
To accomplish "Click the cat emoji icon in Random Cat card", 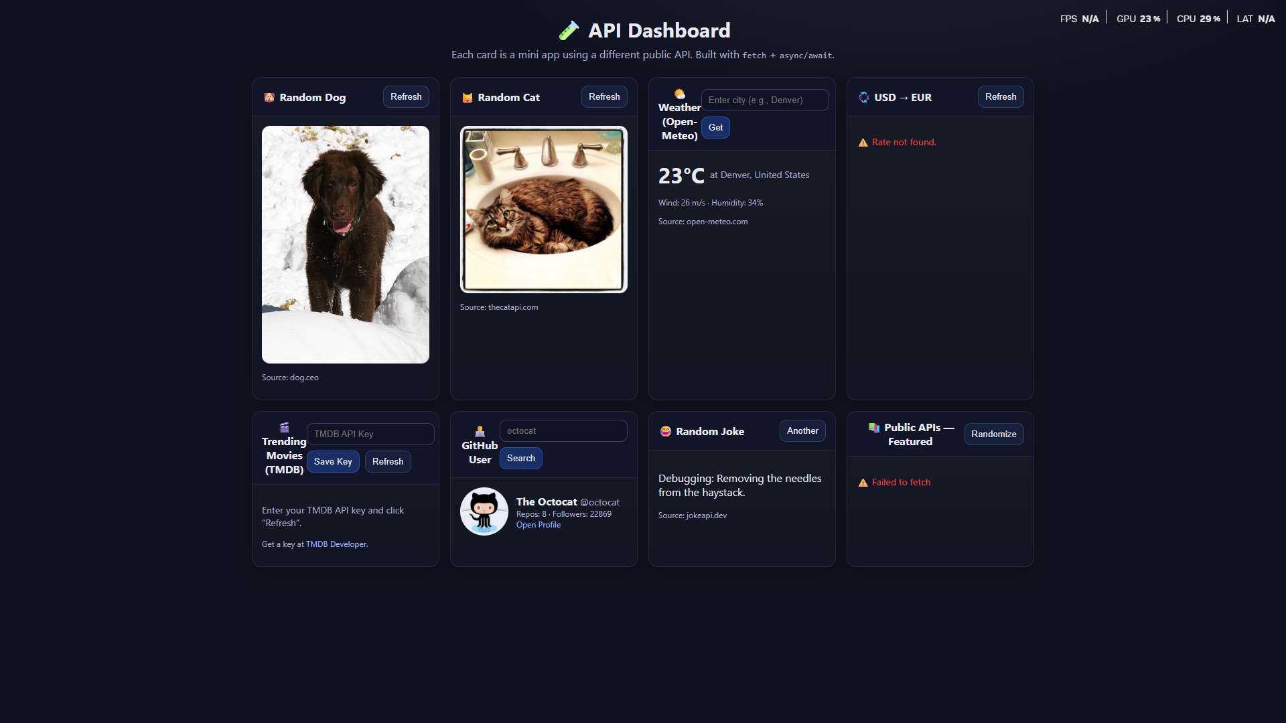I will point(468,98).
